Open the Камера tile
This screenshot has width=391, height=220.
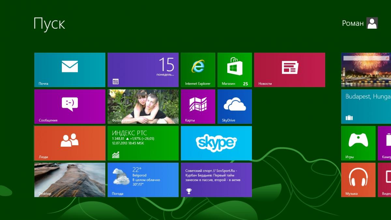point(384,143)
